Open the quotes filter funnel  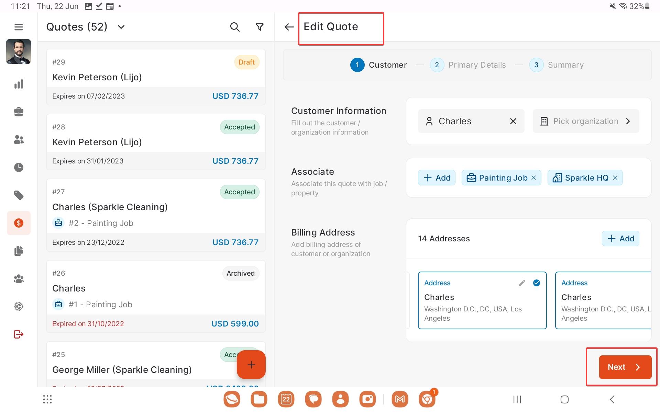(260, 27)
